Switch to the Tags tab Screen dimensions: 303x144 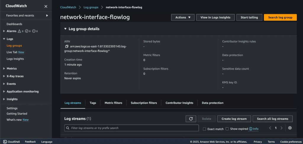pyautogui.click(x=93, y=103)
